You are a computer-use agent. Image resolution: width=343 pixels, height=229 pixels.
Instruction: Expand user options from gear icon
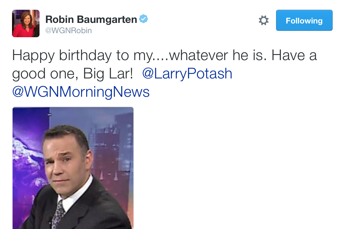(263, 20)
